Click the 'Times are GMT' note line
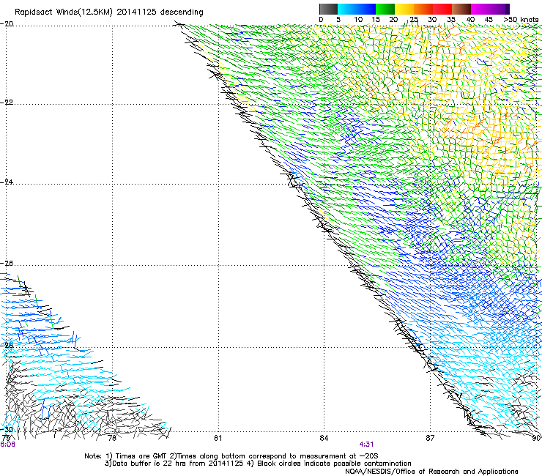542x476 pixels. (231, 456)
